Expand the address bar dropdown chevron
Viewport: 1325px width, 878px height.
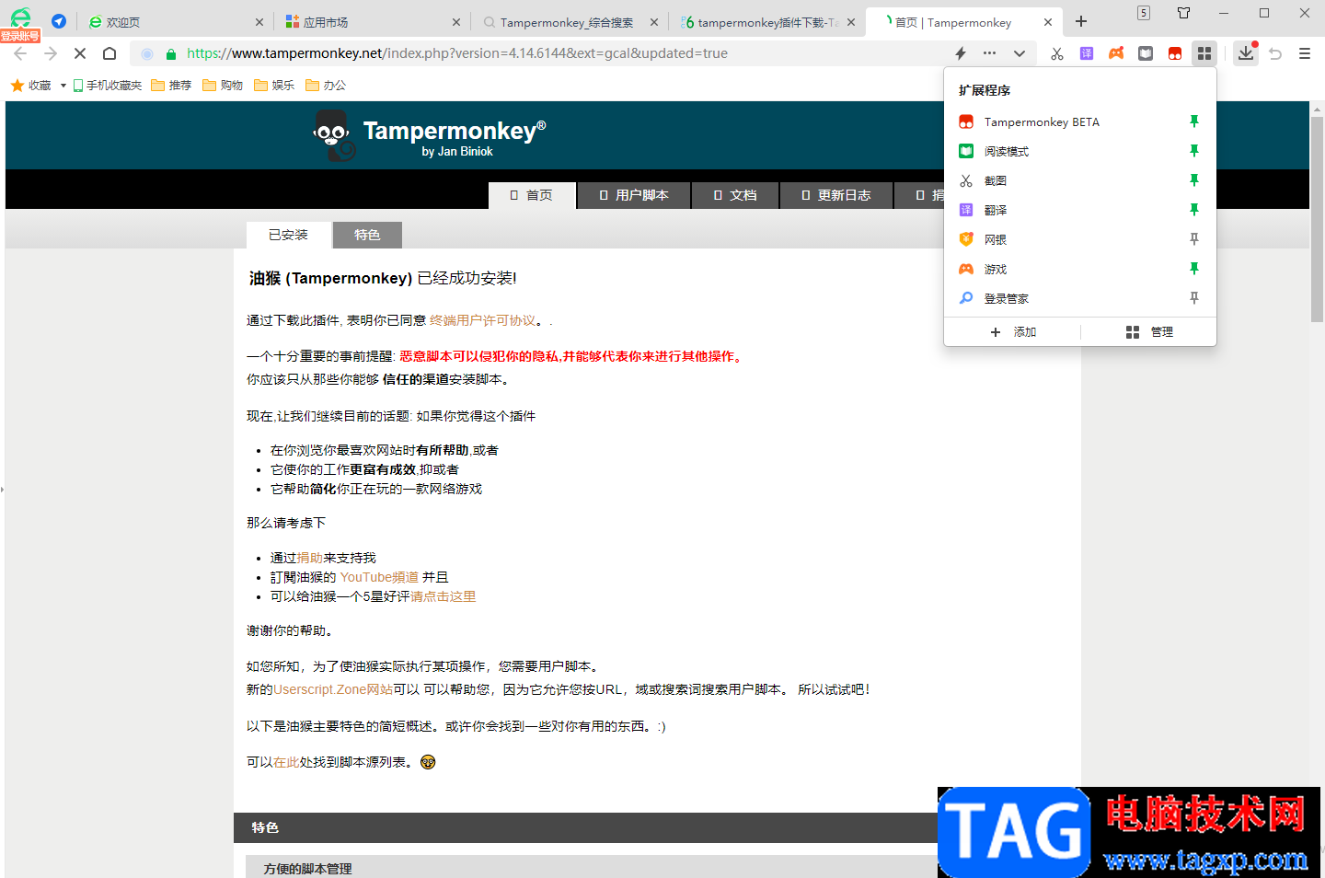point(1020,53)
